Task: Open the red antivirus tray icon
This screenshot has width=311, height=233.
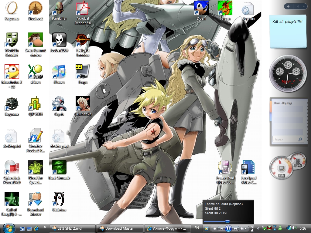Action: [x=269, y=228]
